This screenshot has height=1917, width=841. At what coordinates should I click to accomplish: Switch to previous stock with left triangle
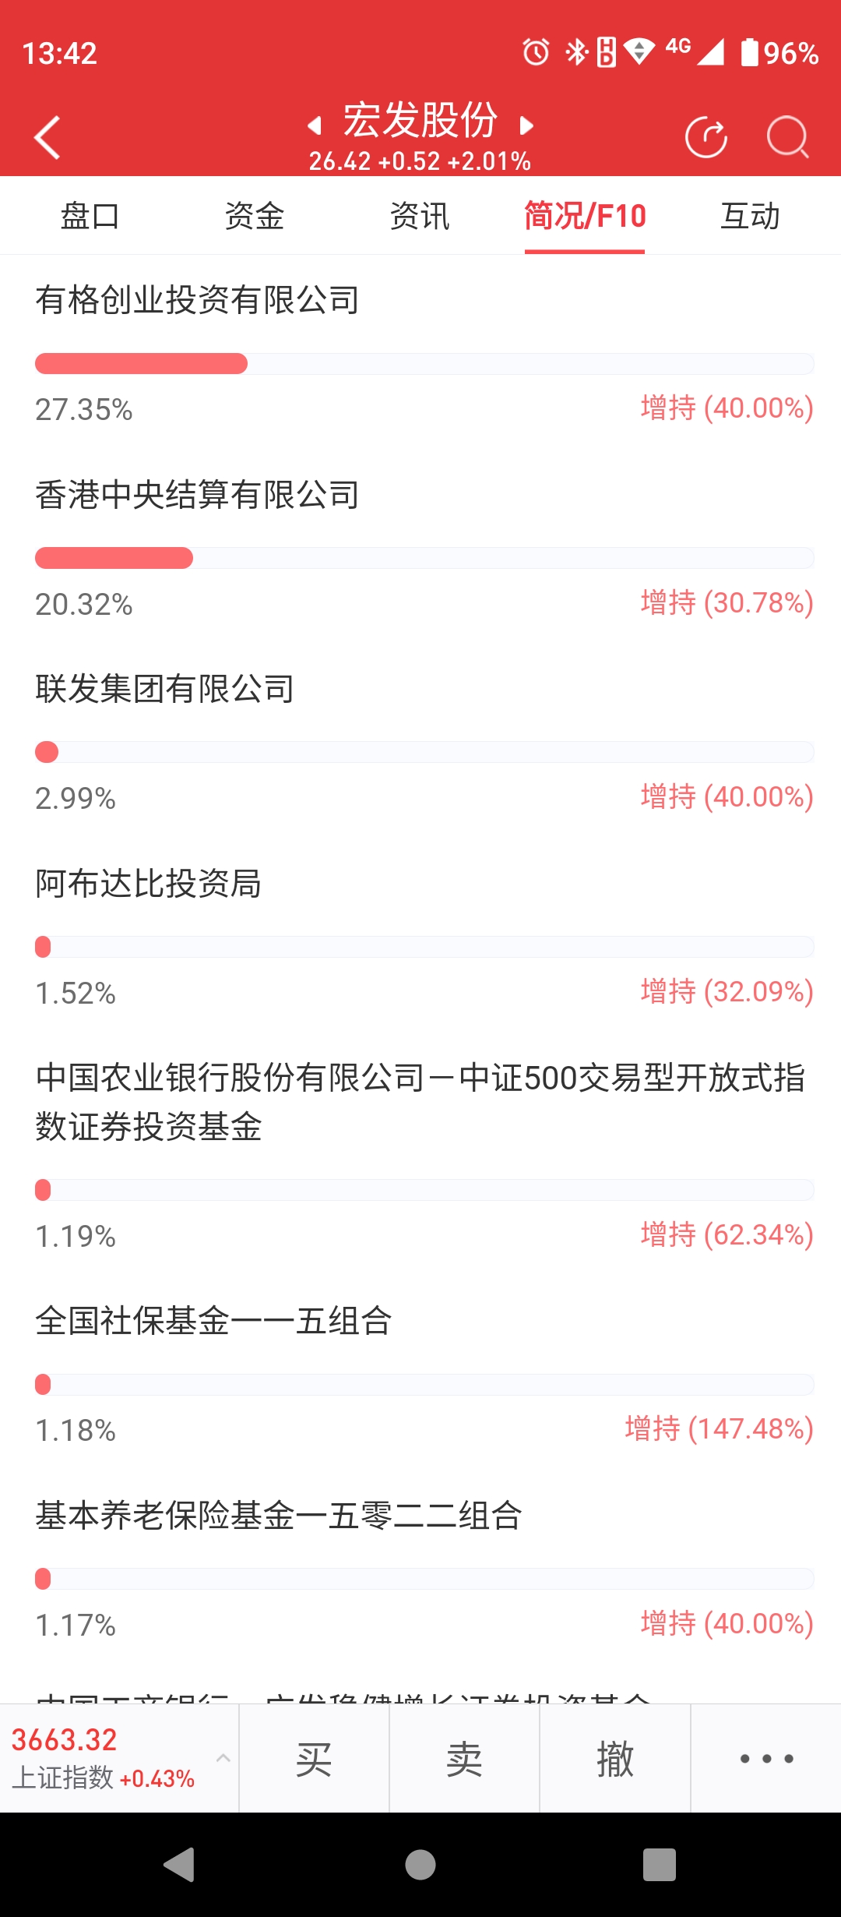click(x=315, y=125)
